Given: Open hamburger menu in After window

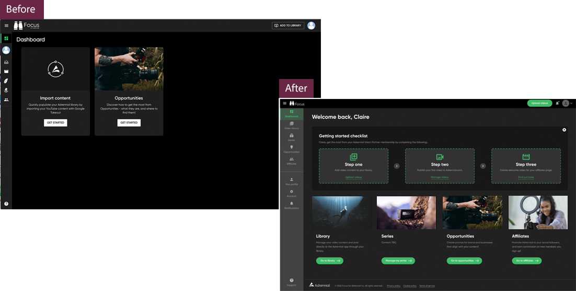Looking at the screenshot, I should coord(285,104).
